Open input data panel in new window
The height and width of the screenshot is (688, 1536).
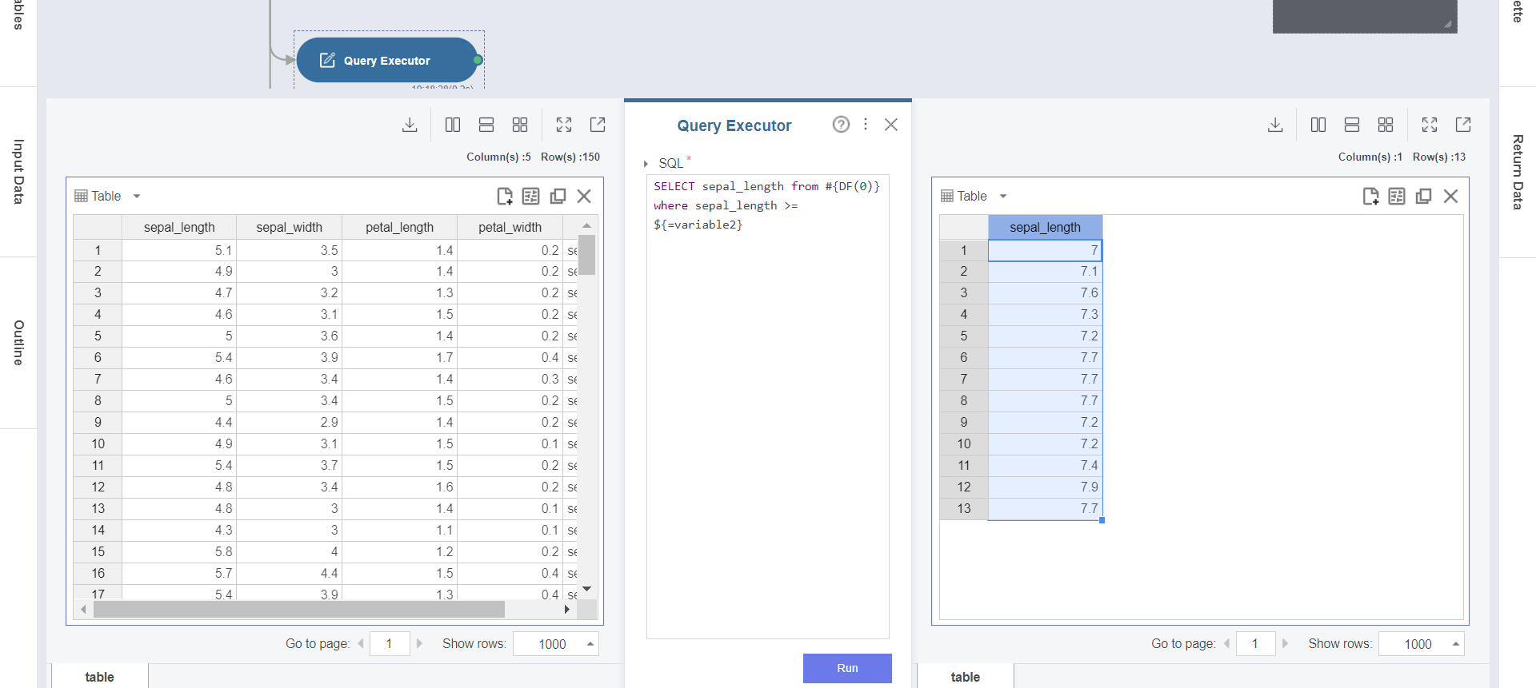[598, 125]
